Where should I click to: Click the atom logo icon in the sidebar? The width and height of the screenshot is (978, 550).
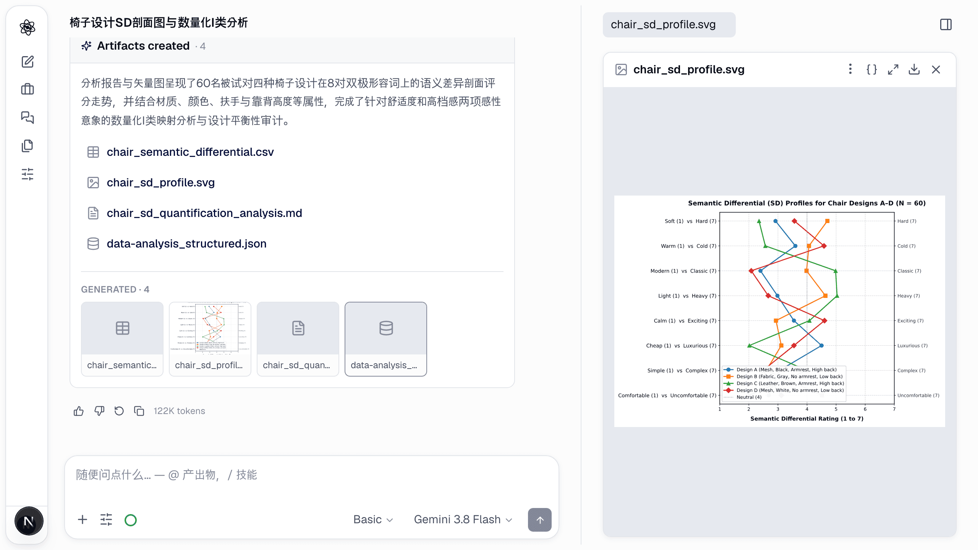(x=28, y=27)
